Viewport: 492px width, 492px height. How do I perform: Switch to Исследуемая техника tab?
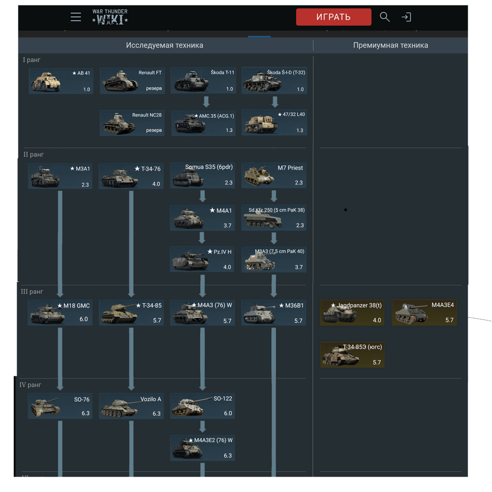tap(164, 45)
